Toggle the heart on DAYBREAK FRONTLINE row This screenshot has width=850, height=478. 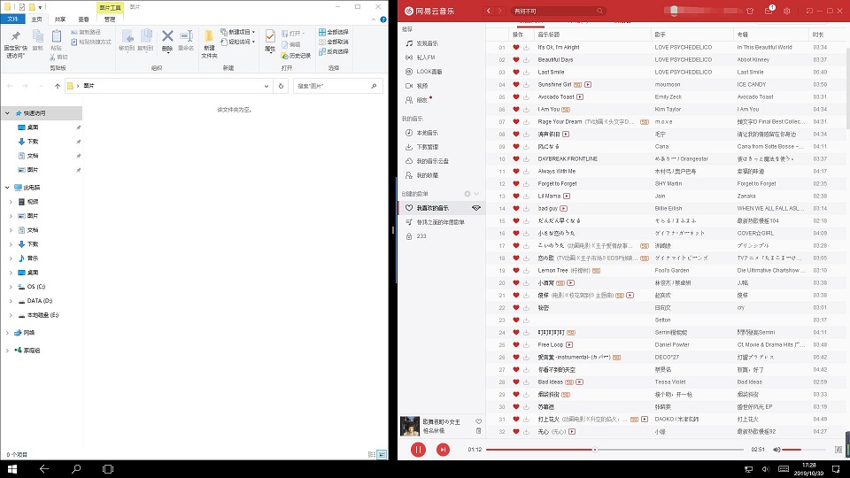coord(516,158)
